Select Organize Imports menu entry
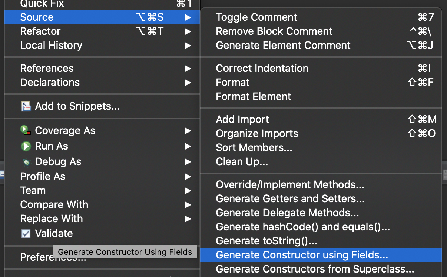This screenshot has height=277, width=447. (x=257, y=134)
